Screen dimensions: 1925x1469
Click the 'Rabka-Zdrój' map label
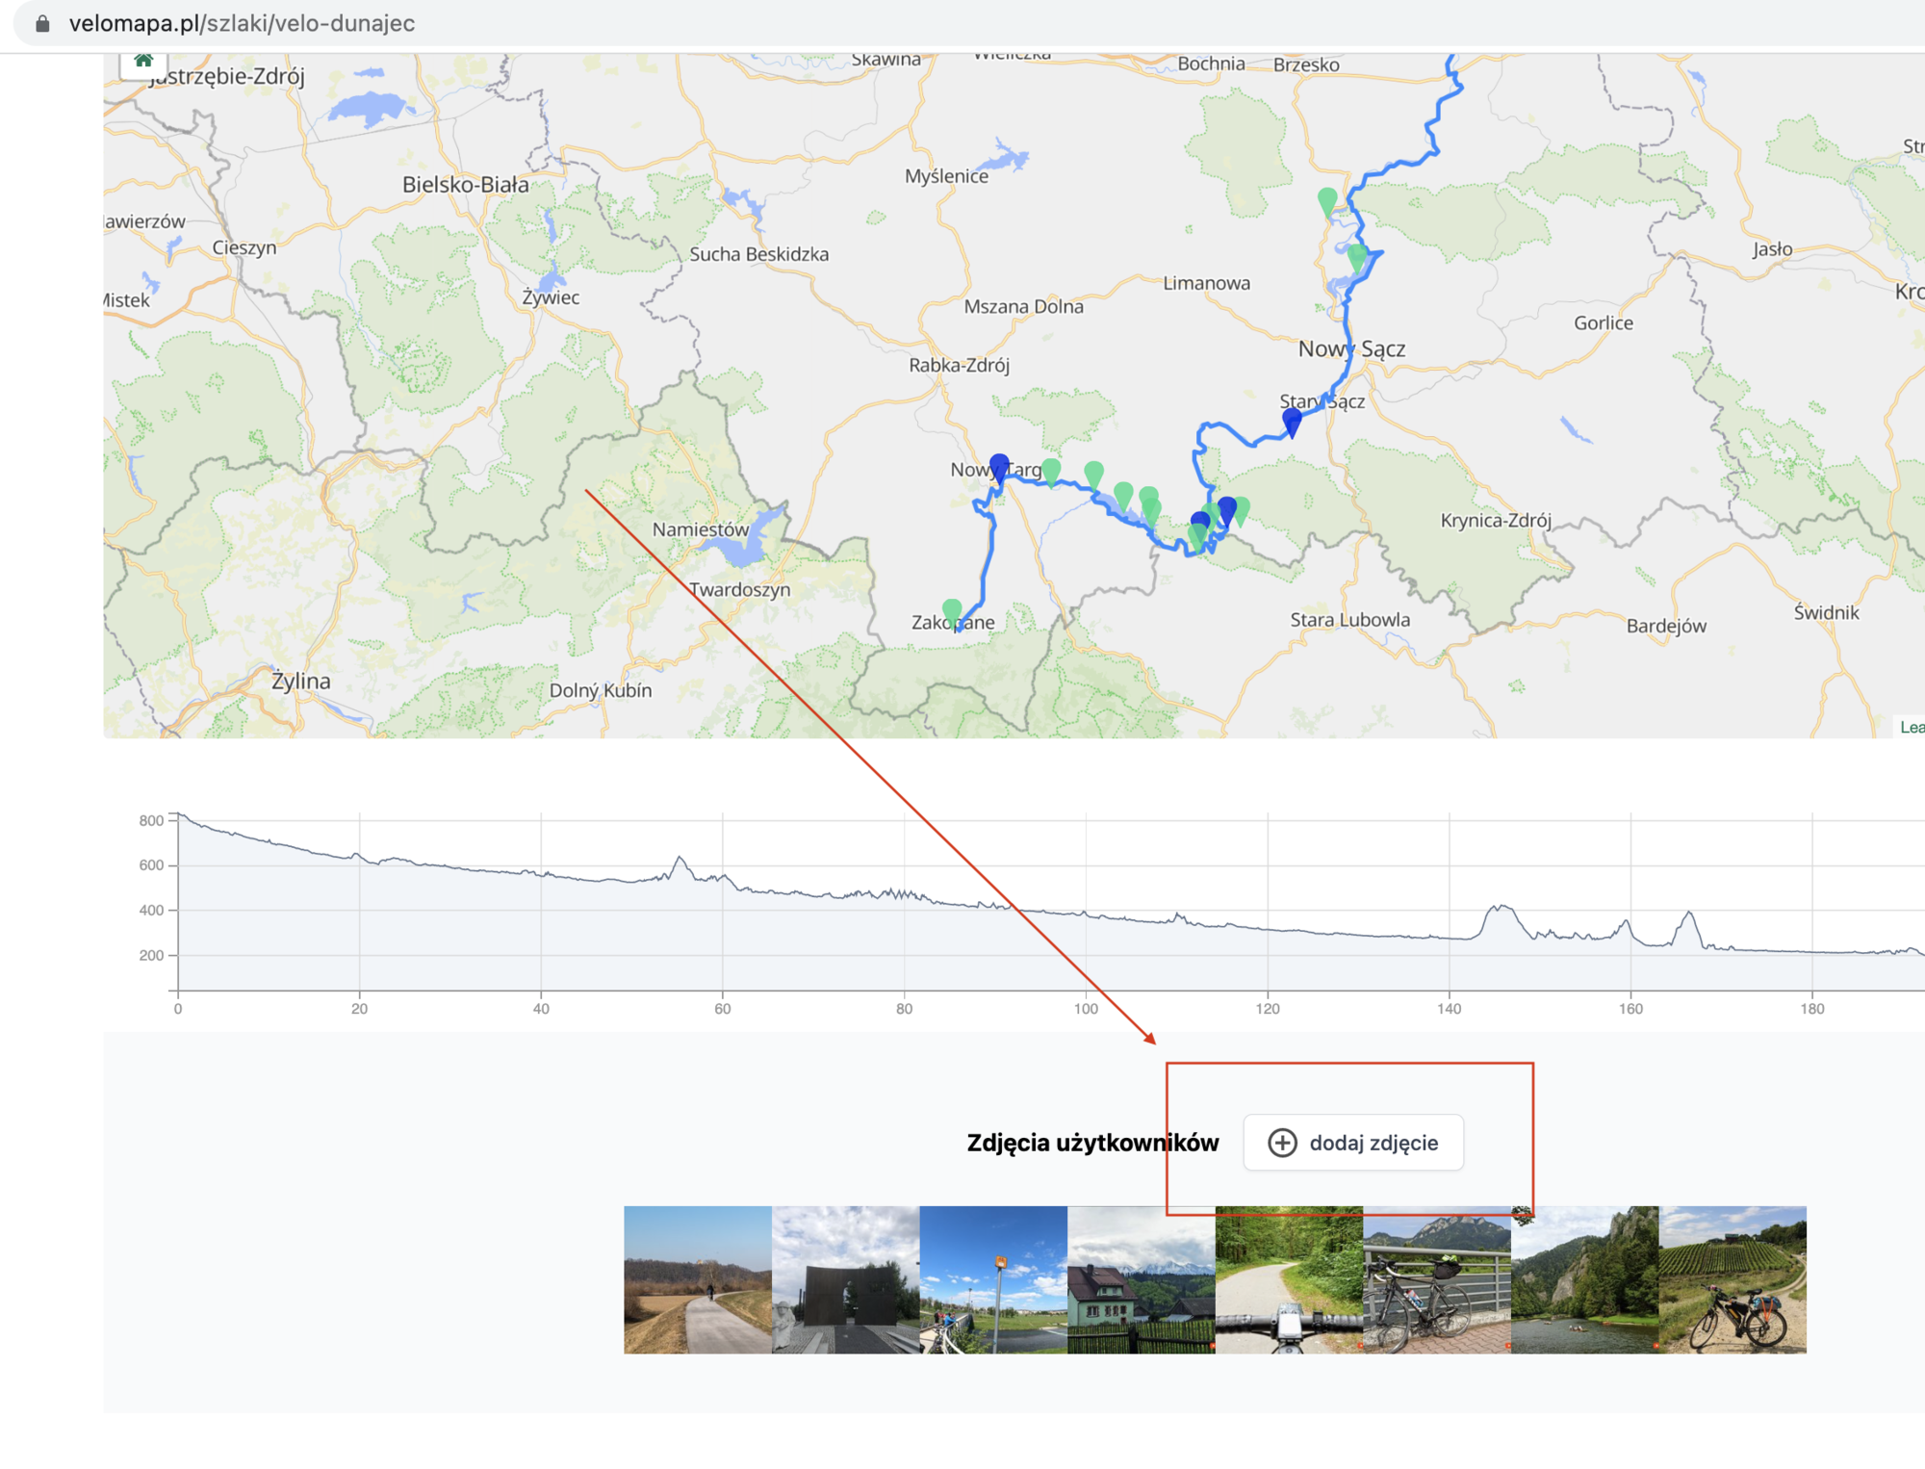[x=960, y=365]
